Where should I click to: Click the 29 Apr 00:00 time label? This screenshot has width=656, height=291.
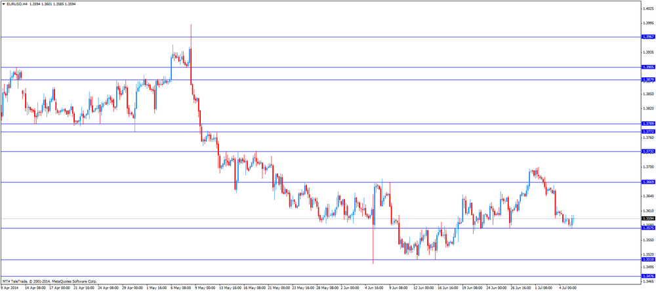coord(133,288)
